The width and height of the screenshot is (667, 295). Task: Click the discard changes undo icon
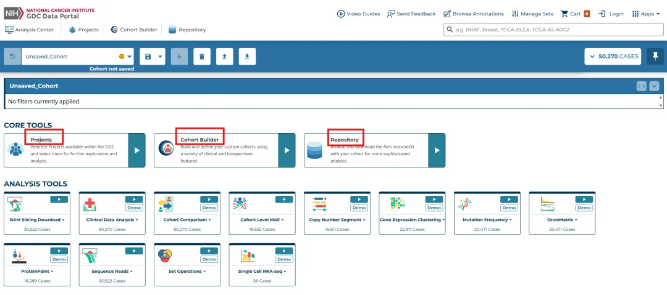12,57
